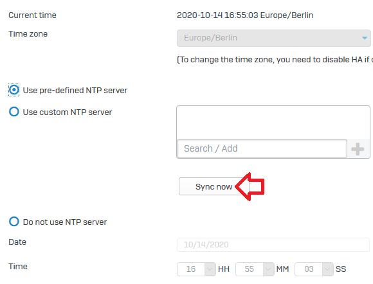Click the hours value 16

[191, 269]
